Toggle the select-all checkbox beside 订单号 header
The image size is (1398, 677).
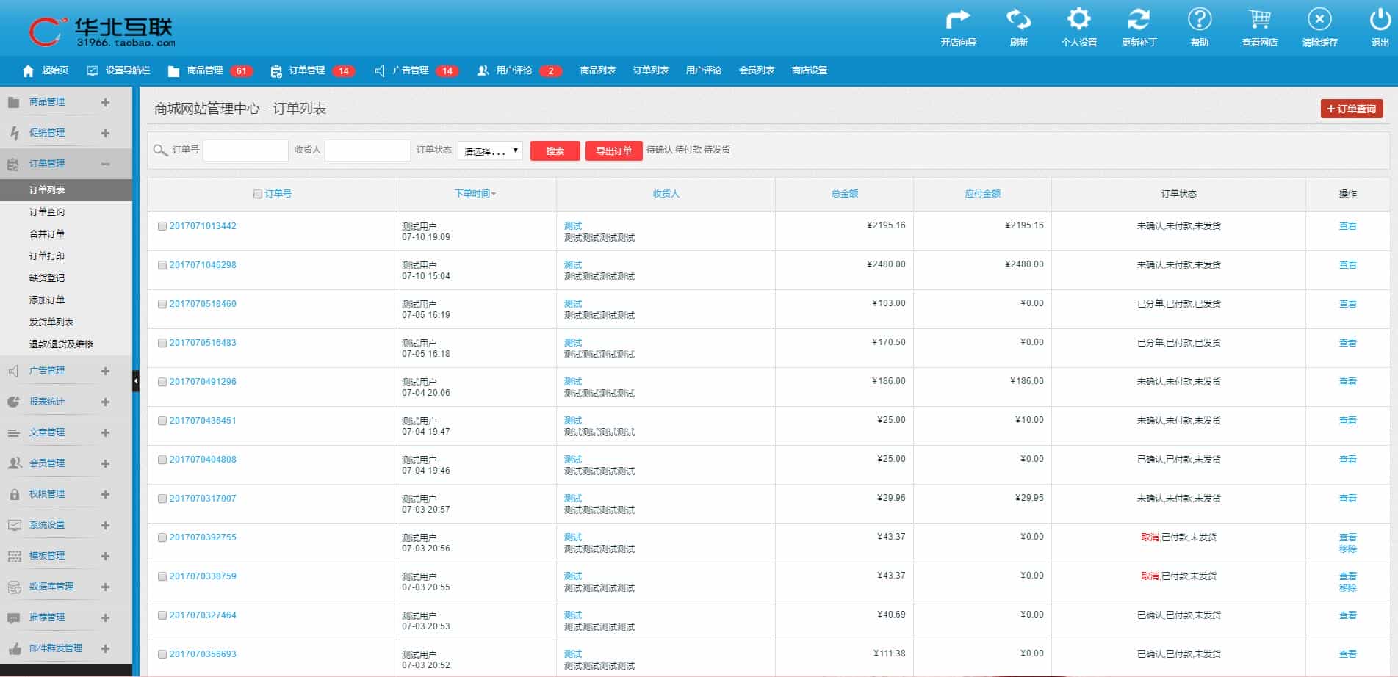(258, 194)
